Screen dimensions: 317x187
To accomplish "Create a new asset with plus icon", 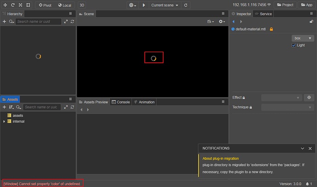I will 4,107.
